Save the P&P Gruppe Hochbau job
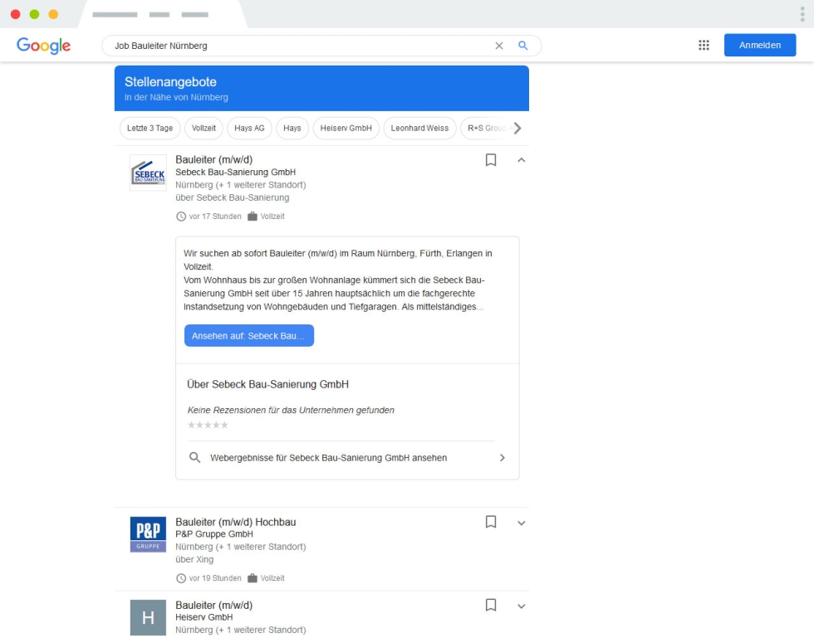Image resolution: width=814 pixels, height=638 pixels. (491, 522)
